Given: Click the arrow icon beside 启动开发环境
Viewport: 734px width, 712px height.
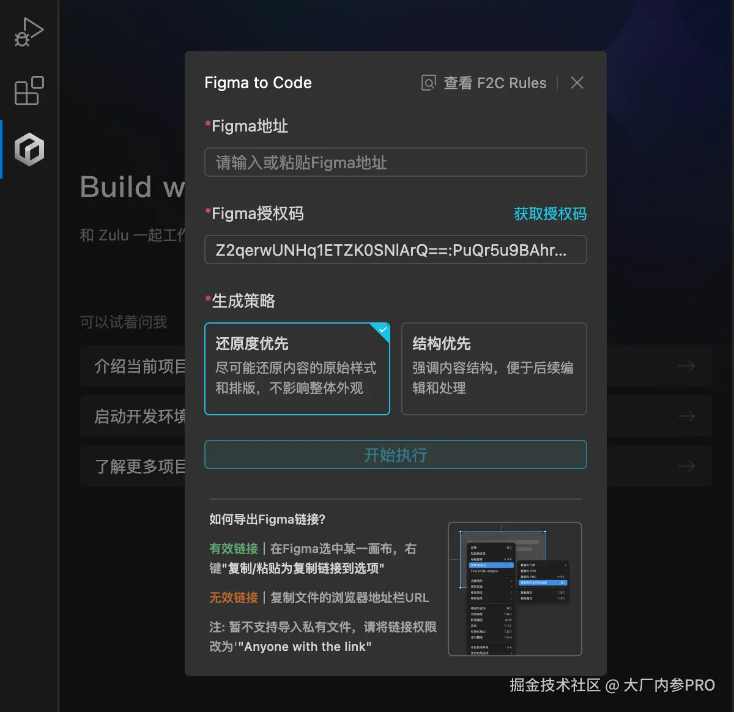Looking at the screenshot, I should pos(686,416).
